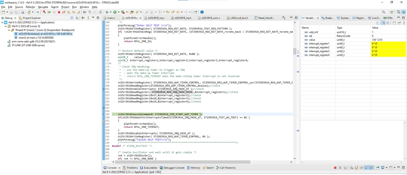407x175 pixels.
Task: Open the Run button dropdown arrow
Action: 119,12
